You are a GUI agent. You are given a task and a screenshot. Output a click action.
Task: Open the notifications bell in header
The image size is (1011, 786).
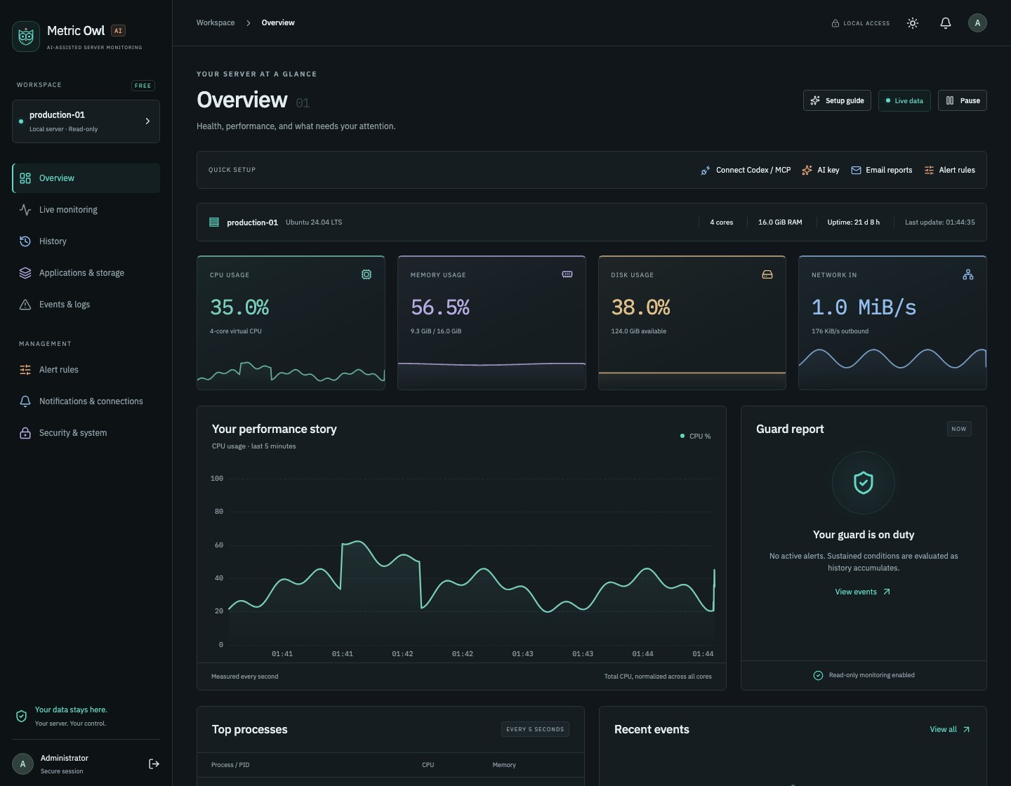coord(946,23)
